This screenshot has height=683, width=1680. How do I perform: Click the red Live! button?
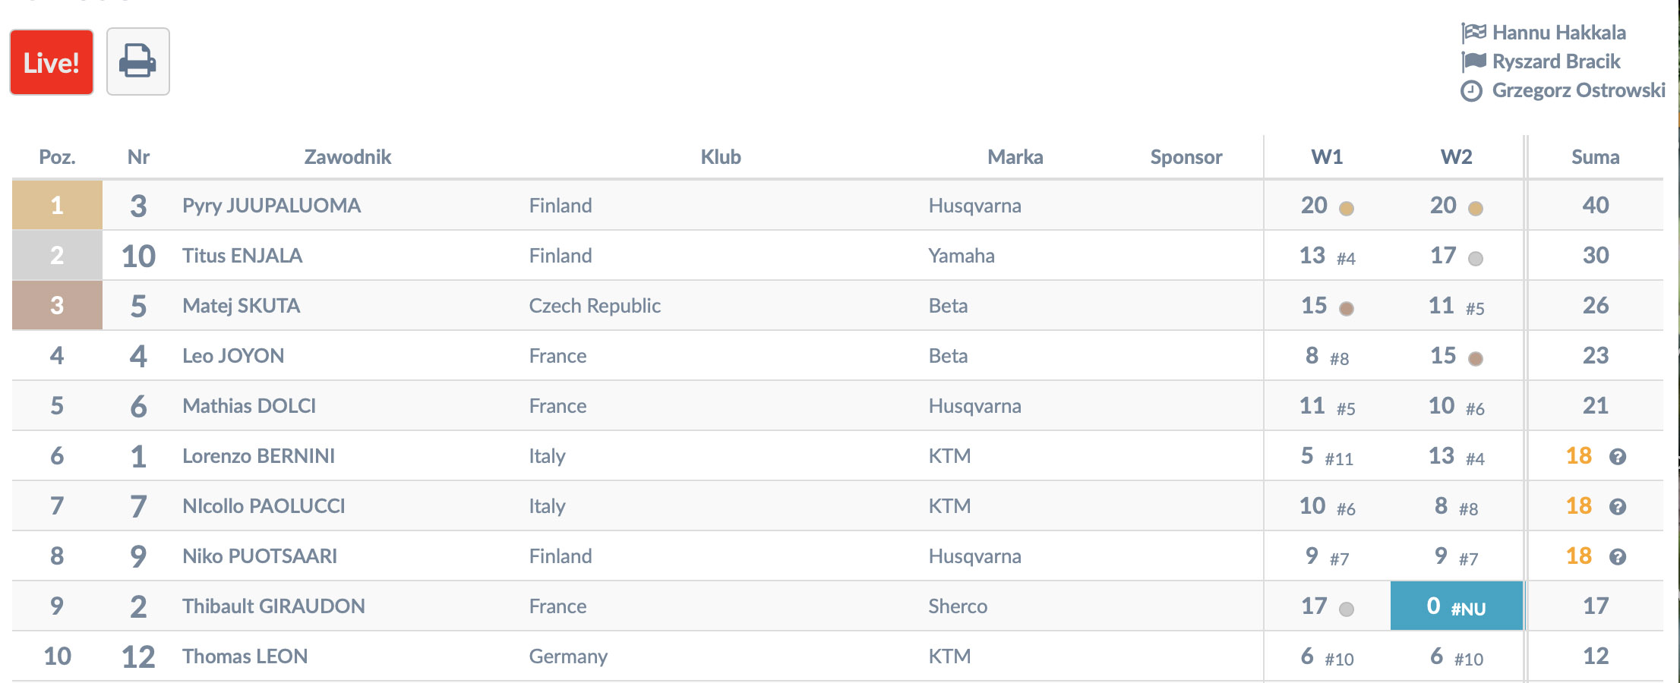52,62
